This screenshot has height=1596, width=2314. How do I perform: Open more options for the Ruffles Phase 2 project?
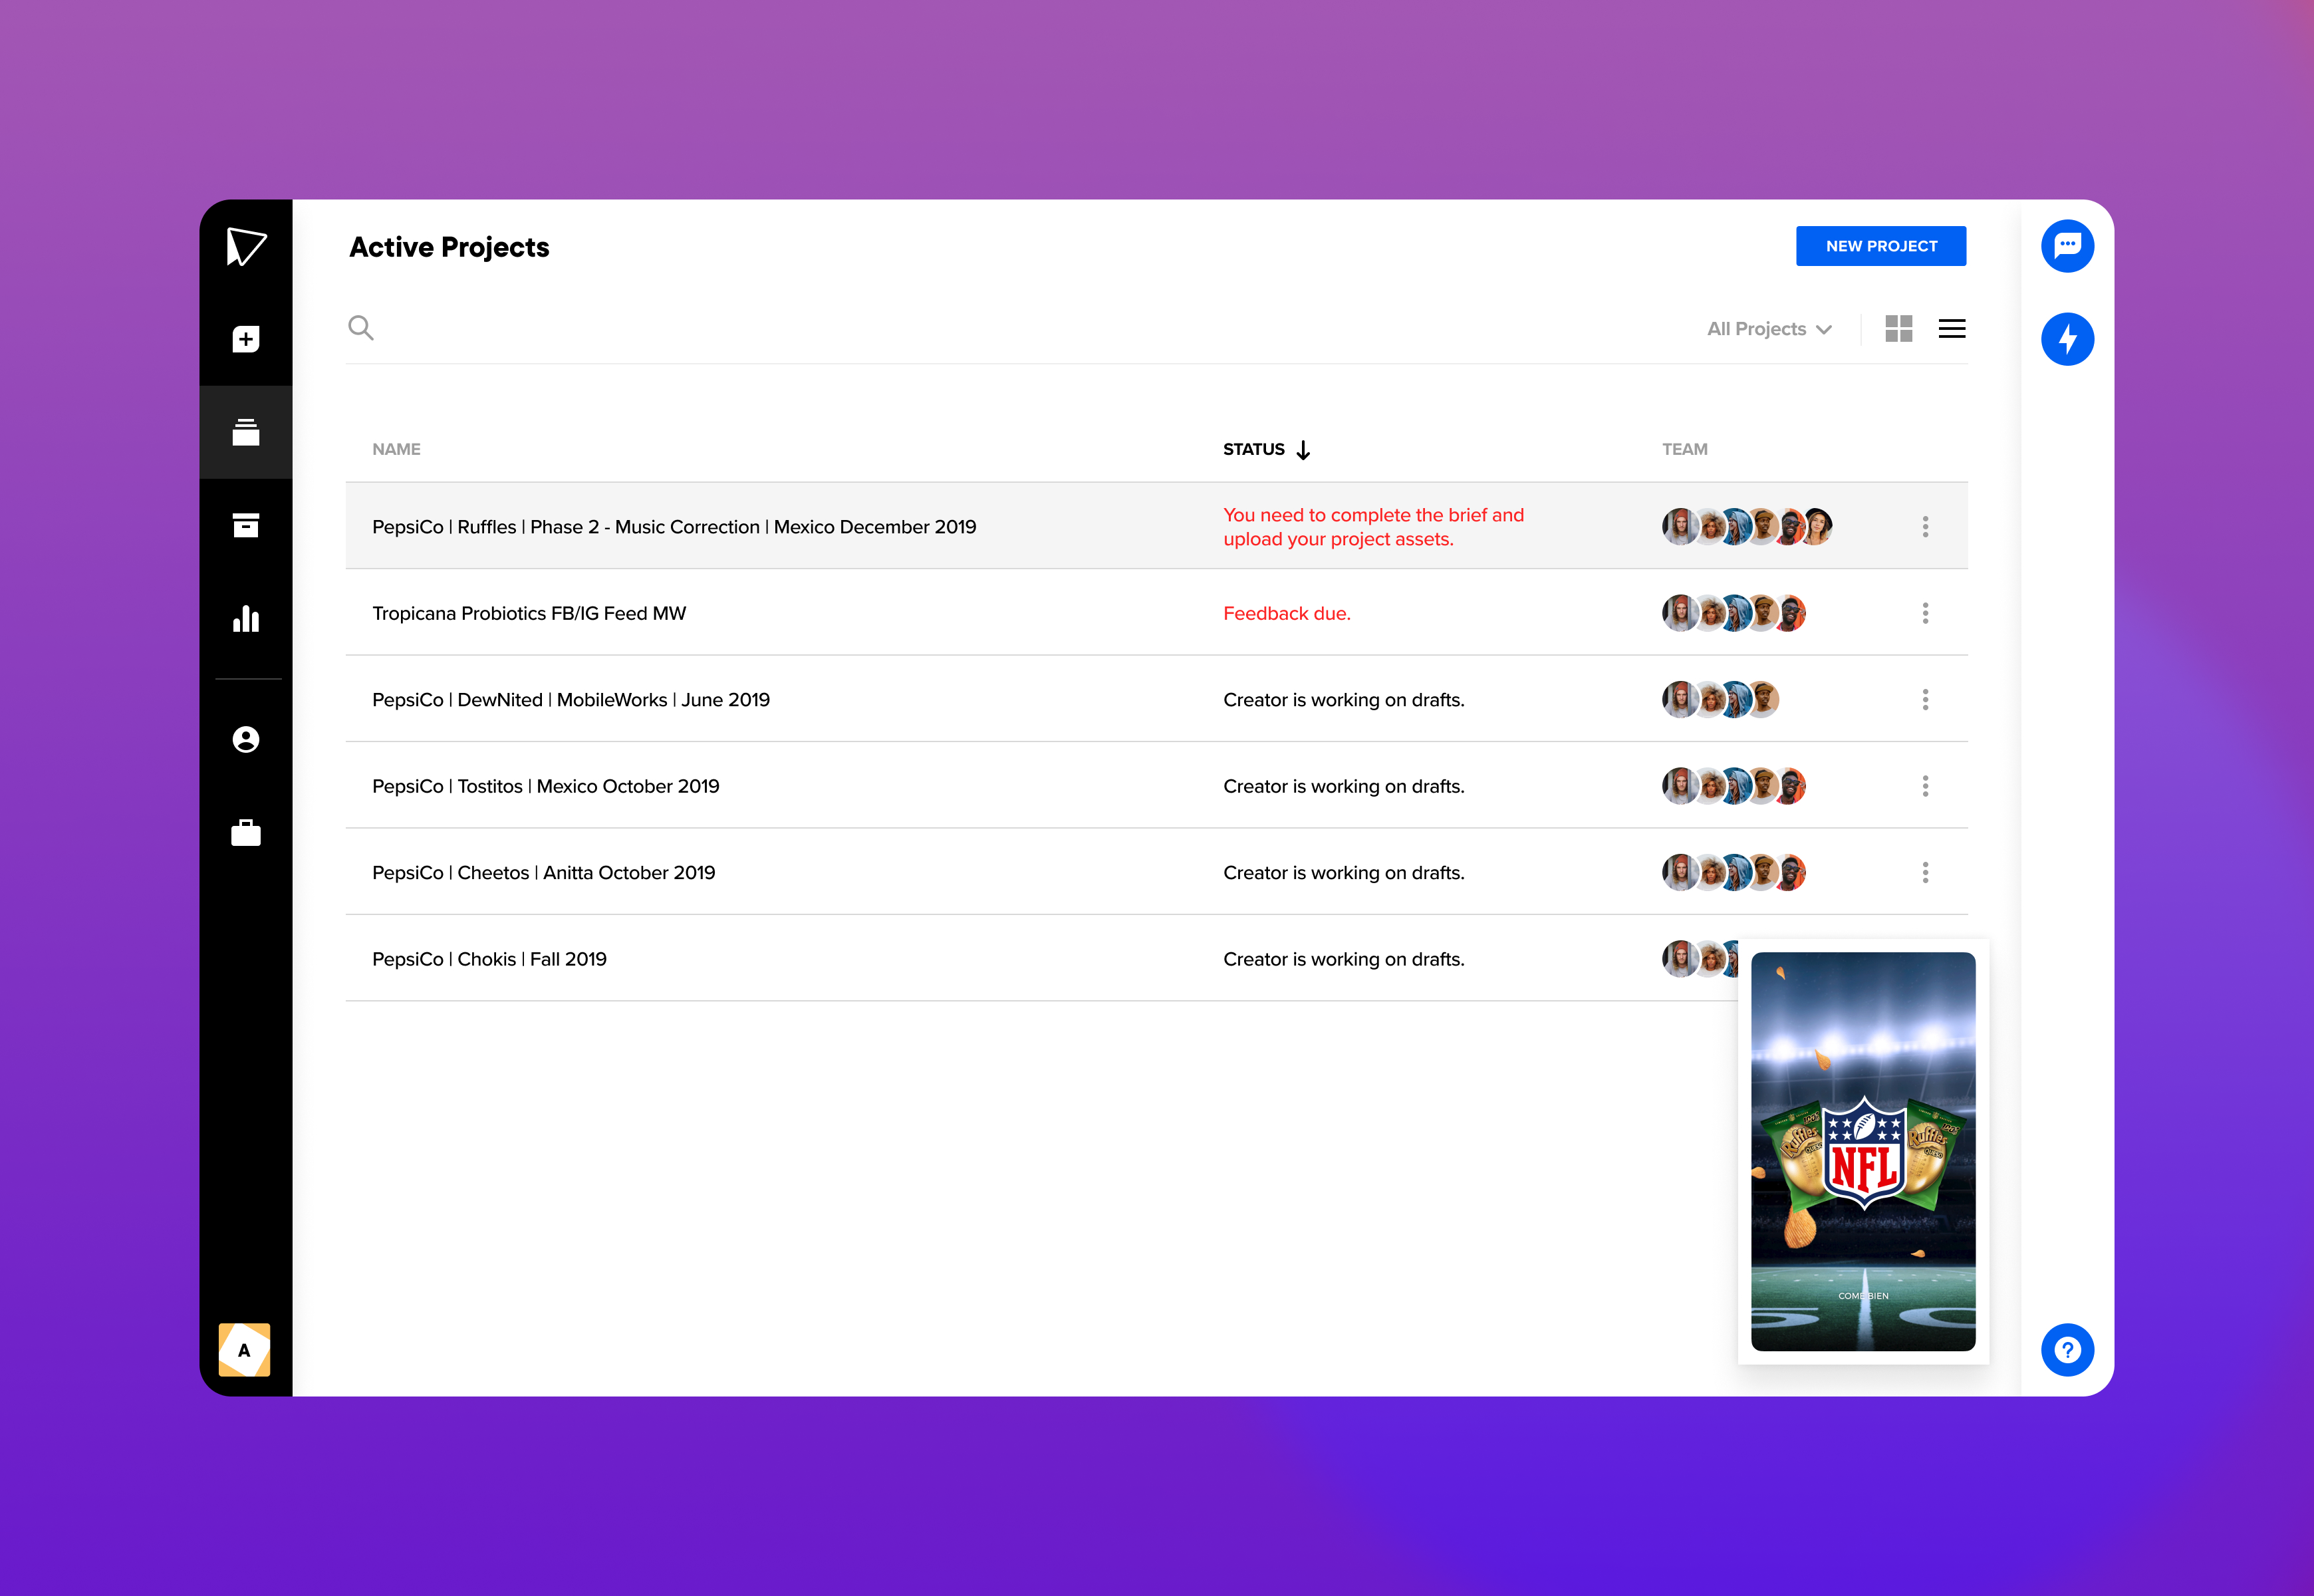[x=1925, y=526]
